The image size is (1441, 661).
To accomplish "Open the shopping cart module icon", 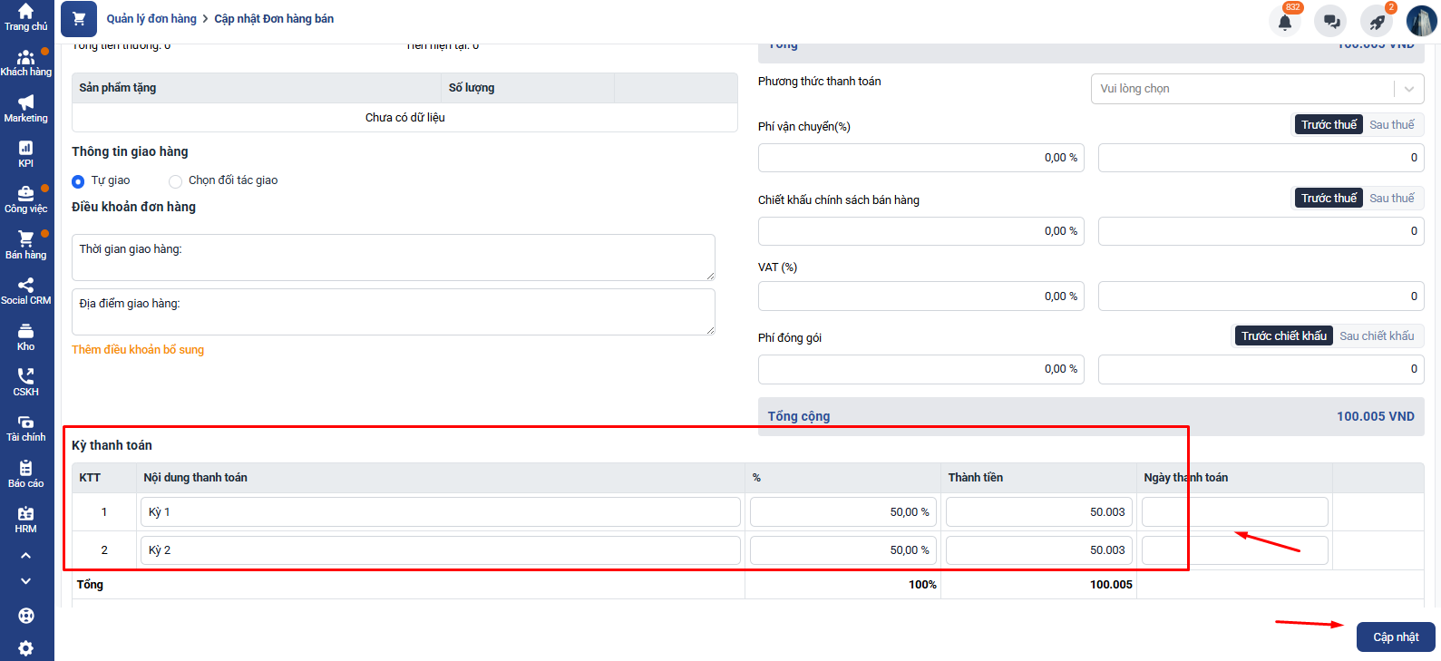I will click(x=79, y=19).
